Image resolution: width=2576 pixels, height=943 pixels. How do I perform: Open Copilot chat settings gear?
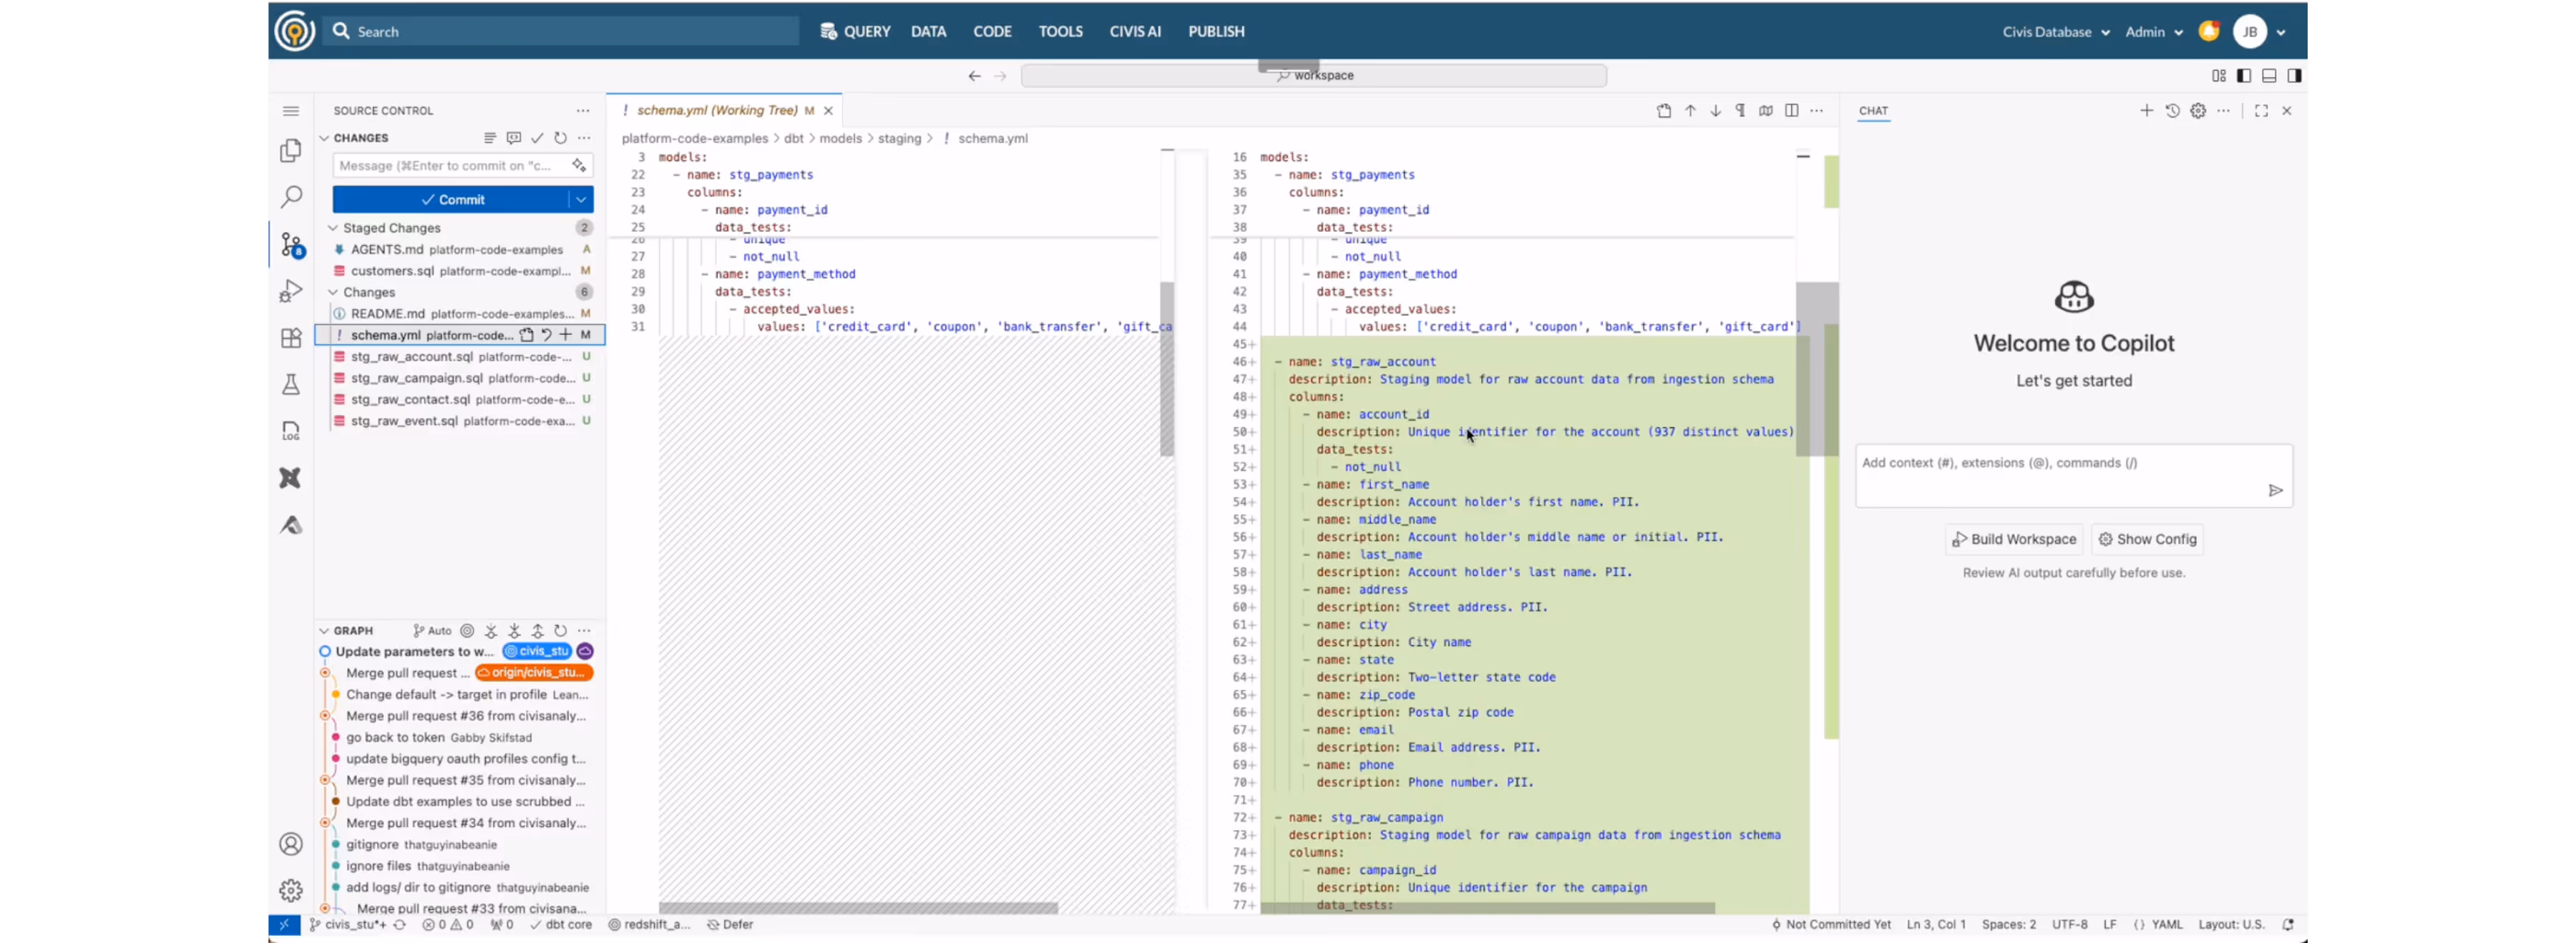pyautogui.click(x=2198, y=111)
